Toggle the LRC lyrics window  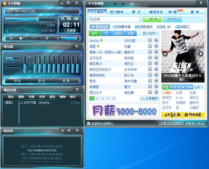76,18
